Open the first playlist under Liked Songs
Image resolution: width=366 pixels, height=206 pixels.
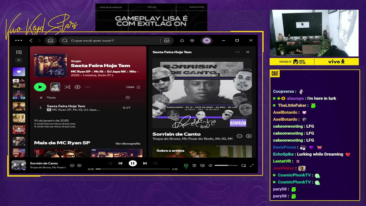19,83
